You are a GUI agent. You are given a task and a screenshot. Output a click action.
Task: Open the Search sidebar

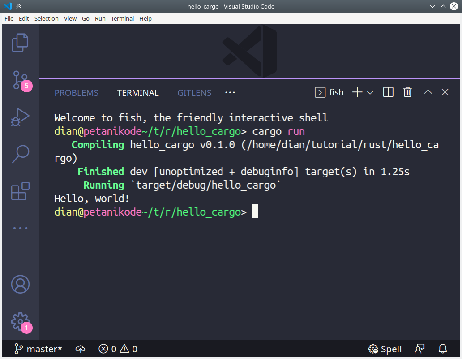(20, 154)
